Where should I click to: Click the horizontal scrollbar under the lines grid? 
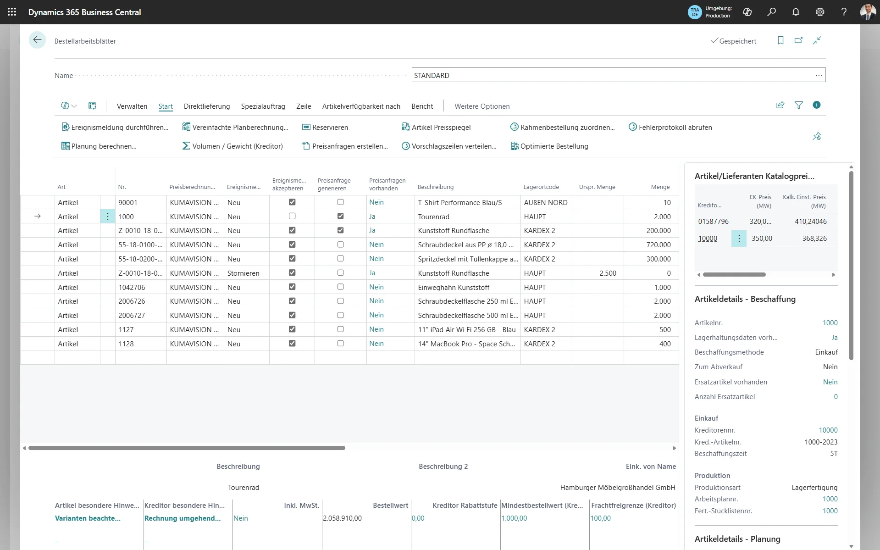pyautogui.click(x=187, y=448)
